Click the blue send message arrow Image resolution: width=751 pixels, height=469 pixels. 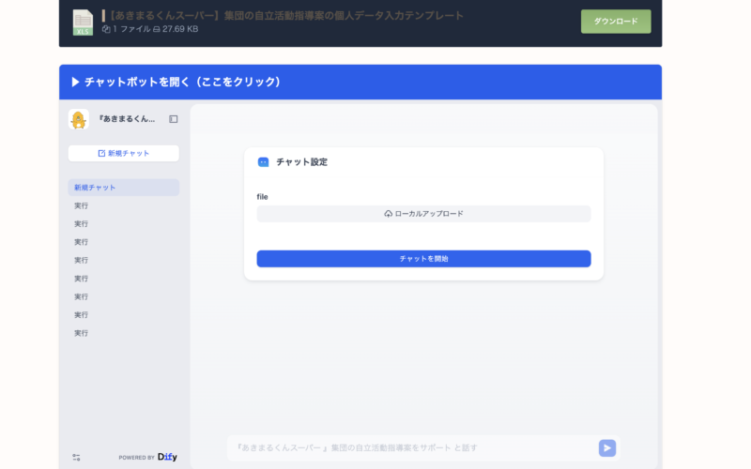[x=607, y=448]
